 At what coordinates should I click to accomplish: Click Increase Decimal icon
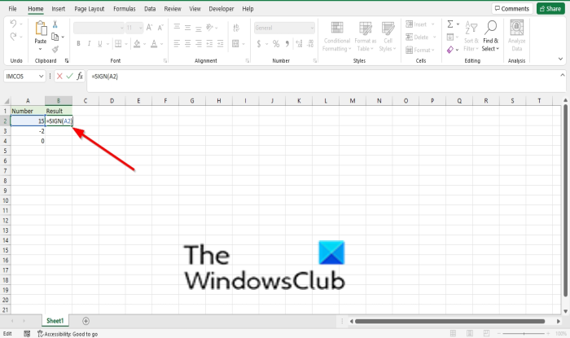[299, 44]
